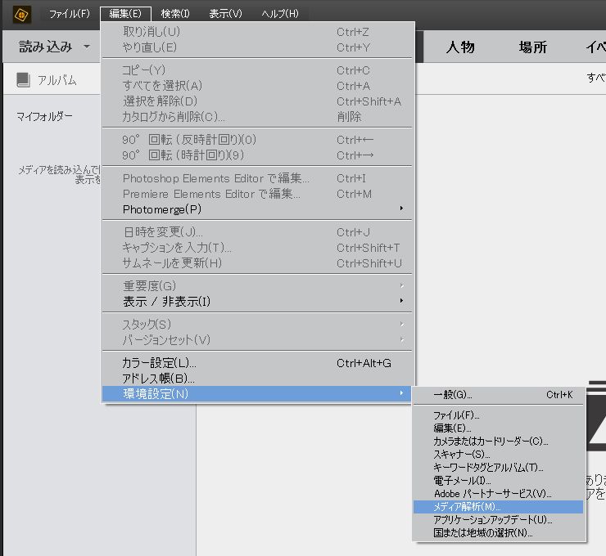
Task: Open アドレス帳(B)... from the edit menu
Action: (x=257, y=379)
